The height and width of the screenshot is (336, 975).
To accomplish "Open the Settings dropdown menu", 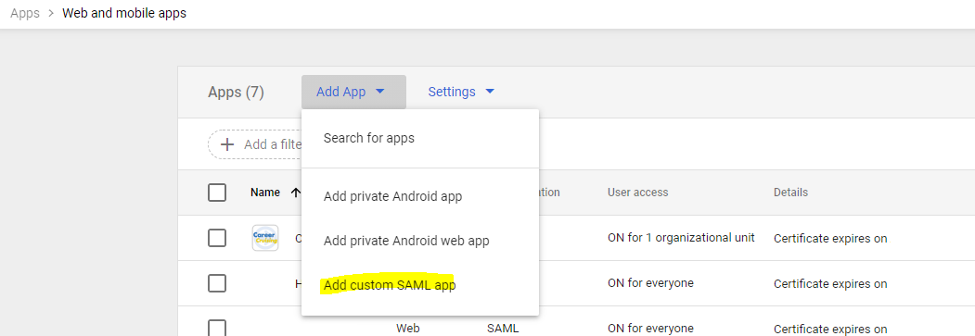I will pyautogui.click(x=461, y=92).
